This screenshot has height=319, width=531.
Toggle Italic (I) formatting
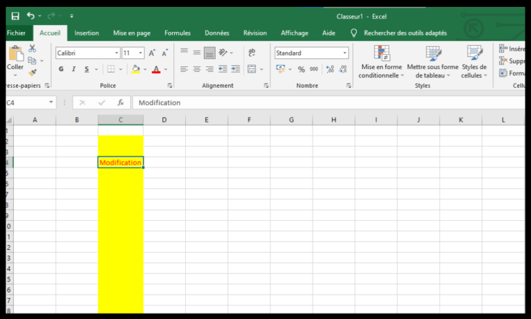tap(74, 69)
